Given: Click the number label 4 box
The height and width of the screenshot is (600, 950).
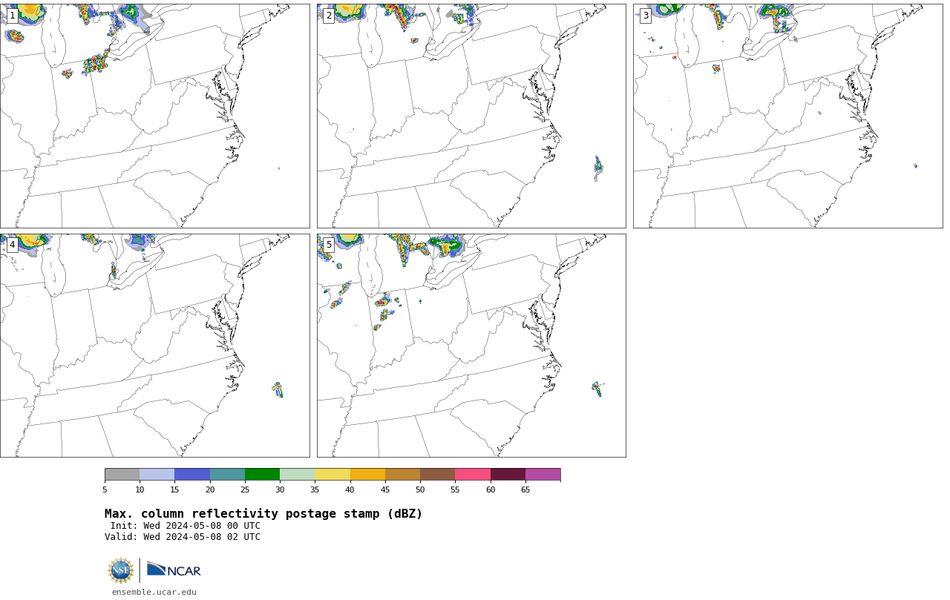Looking at the screenshot, I should click(12, 245).
